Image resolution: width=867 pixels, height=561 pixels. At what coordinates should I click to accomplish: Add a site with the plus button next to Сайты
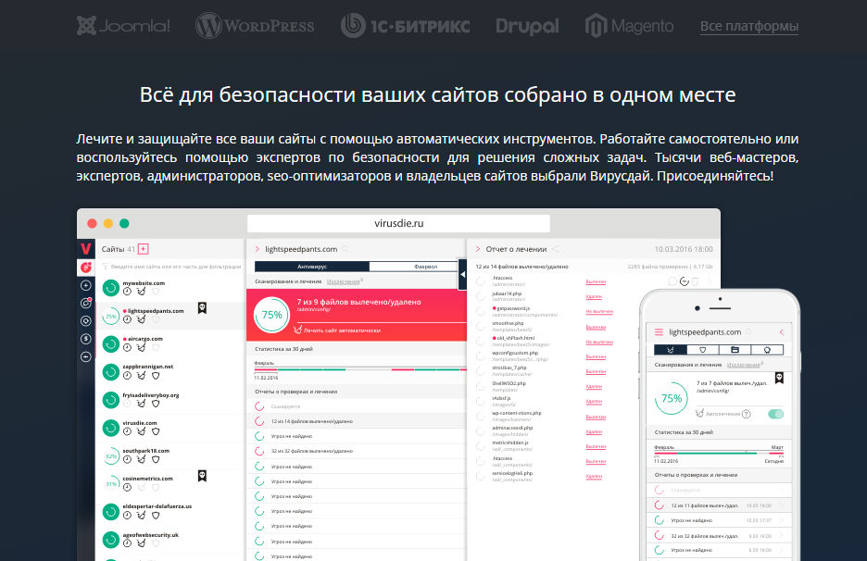point(144,249)
